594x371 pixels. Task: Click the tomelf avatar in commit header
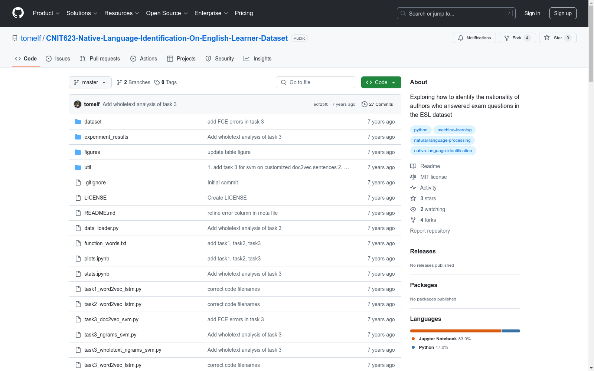(x=78, y=104)
